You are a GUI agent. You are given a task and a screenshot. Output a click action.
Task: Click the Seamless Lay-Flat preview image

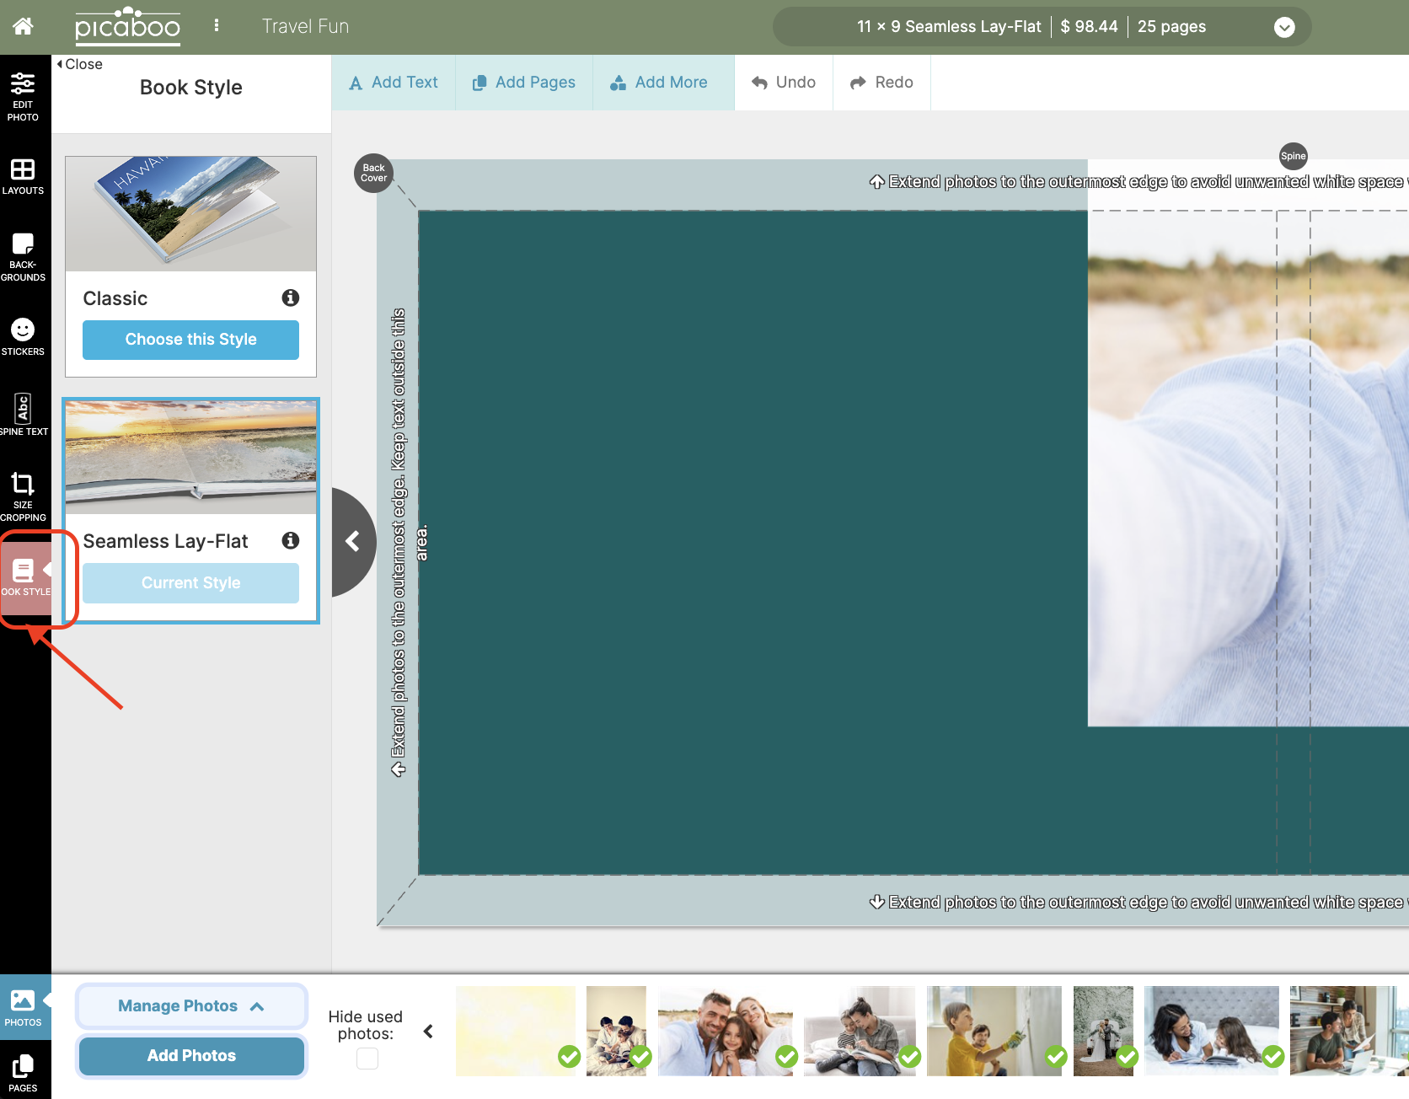(190, 457)
